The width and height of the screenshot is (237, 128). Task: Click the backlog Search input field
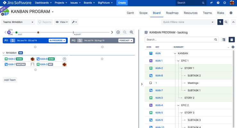coord(179,40)
